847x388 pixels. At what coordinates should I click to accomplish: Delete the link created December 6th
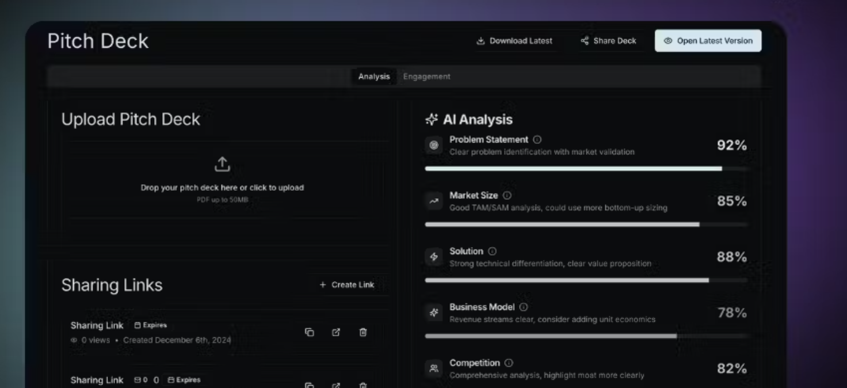pos(363,332)
